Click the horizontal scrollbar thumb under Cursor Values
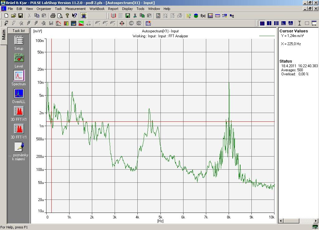The image size is (319, 230). pyautogui.click(x=291, y=221)
